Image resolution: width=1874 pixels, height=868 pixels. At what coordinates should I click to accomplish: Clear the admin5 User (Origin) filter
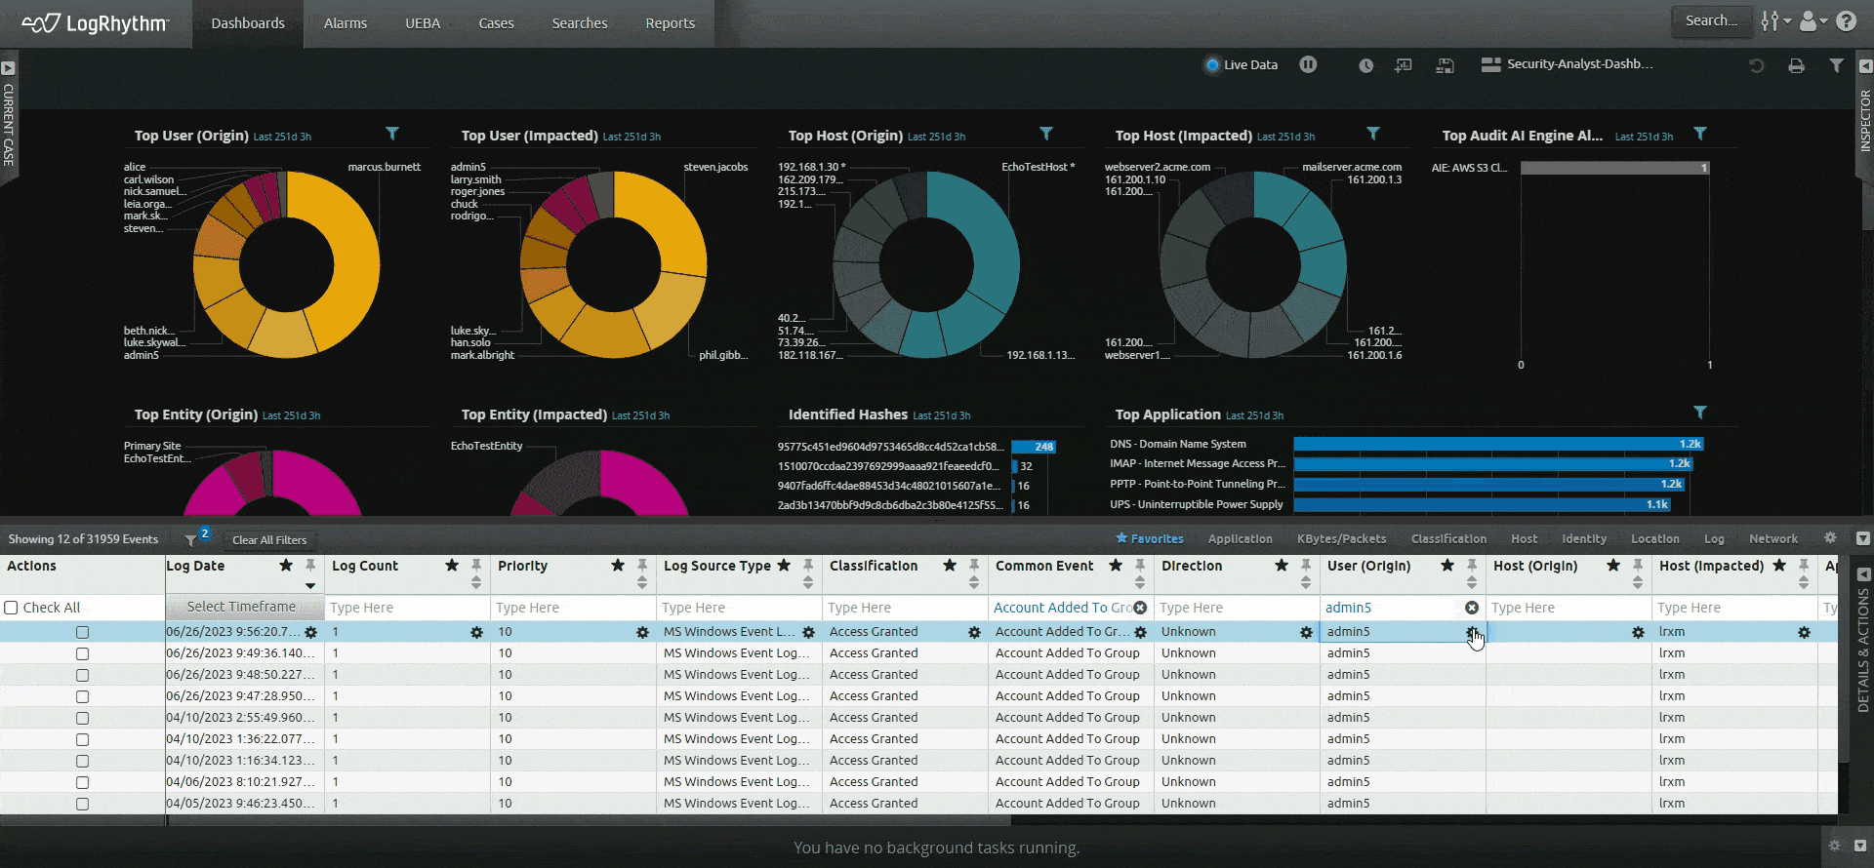1471,608
